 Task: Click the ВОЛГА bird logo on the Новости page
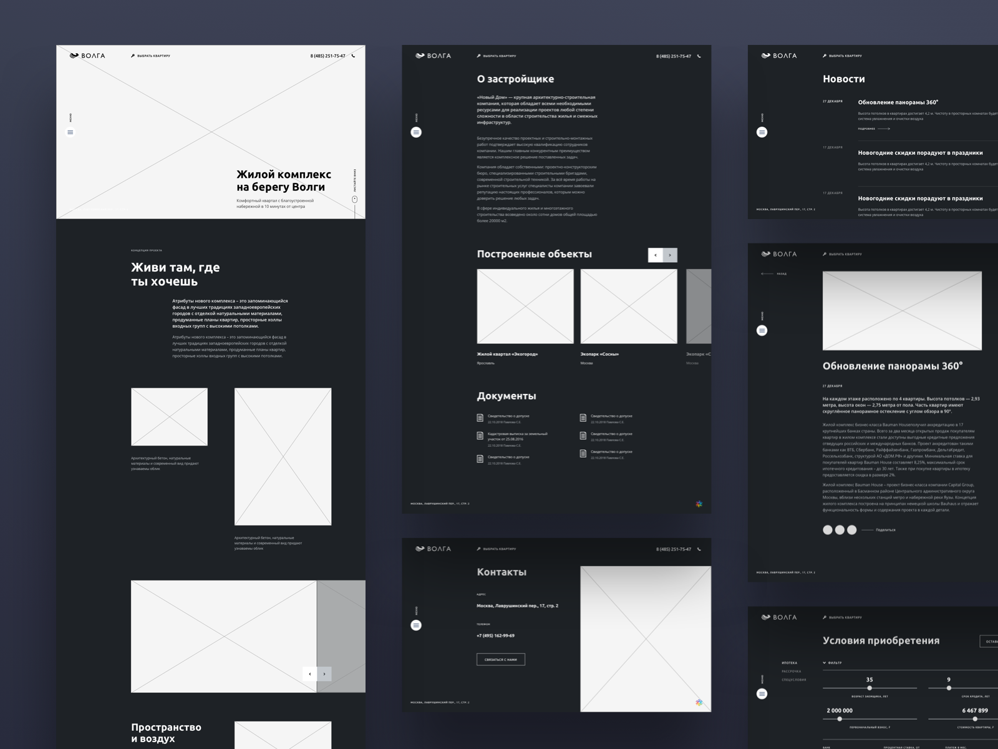(766, 56)
